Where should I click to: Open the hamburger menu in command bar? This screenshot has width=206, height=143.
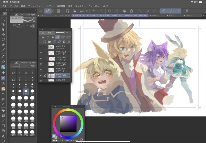[x=41, y=11]
